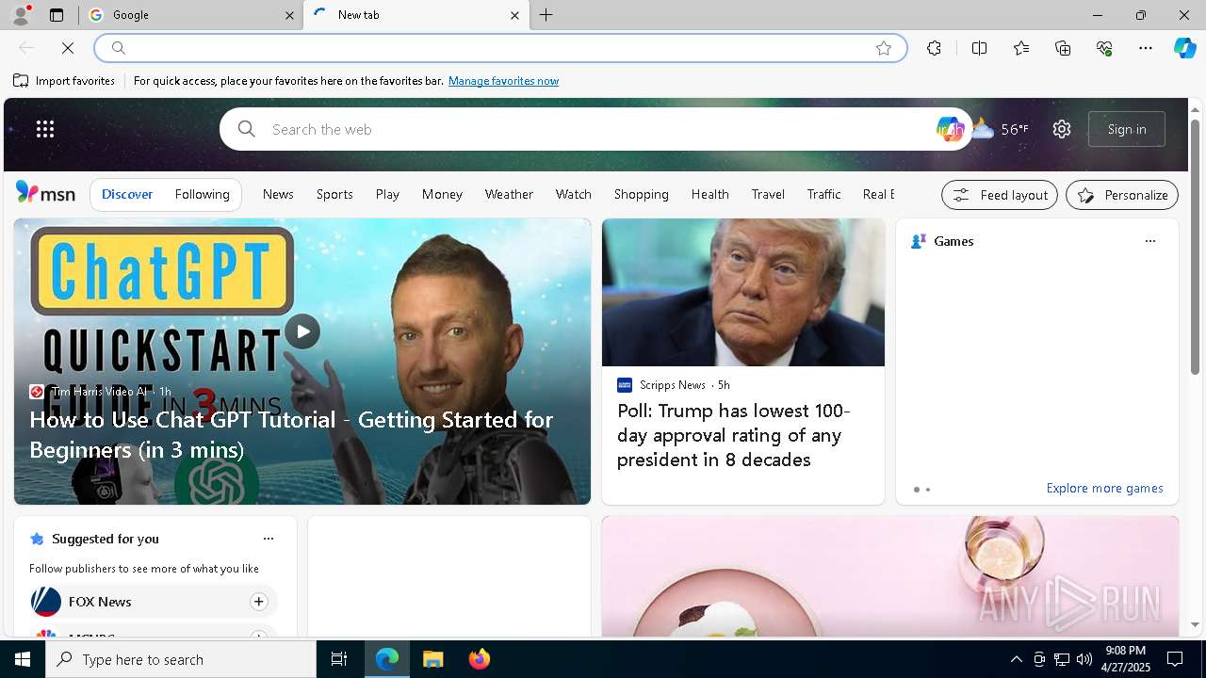This screenshot has height=678, width=1206.
Task: Follow FOX News with plus button
Action: pos(258,602)
